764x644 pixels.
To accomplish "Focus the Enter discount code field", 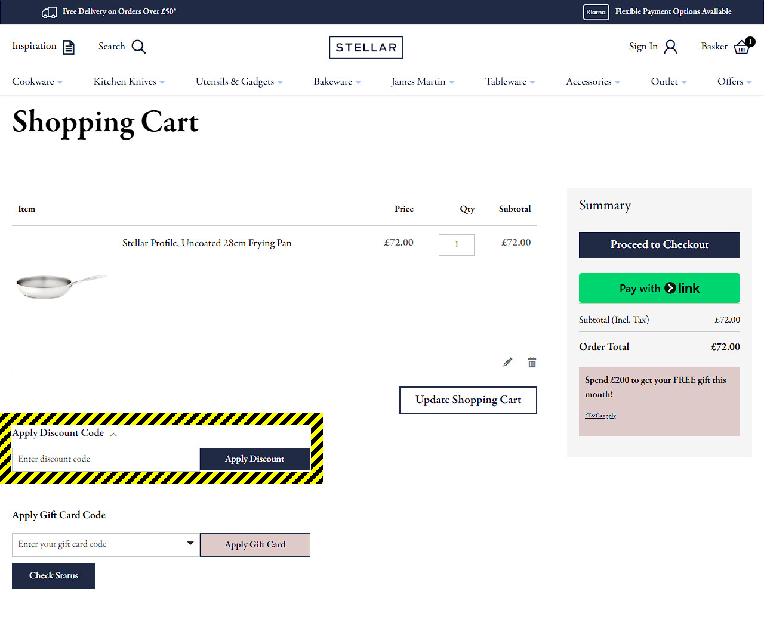I will point(106,459).
